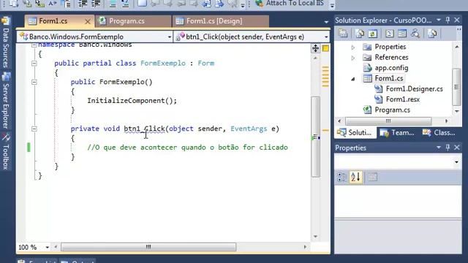Open the Server Explorer side panel
Image resolution: width=468 pixels, height=263 pixels.
click(6, 101)
